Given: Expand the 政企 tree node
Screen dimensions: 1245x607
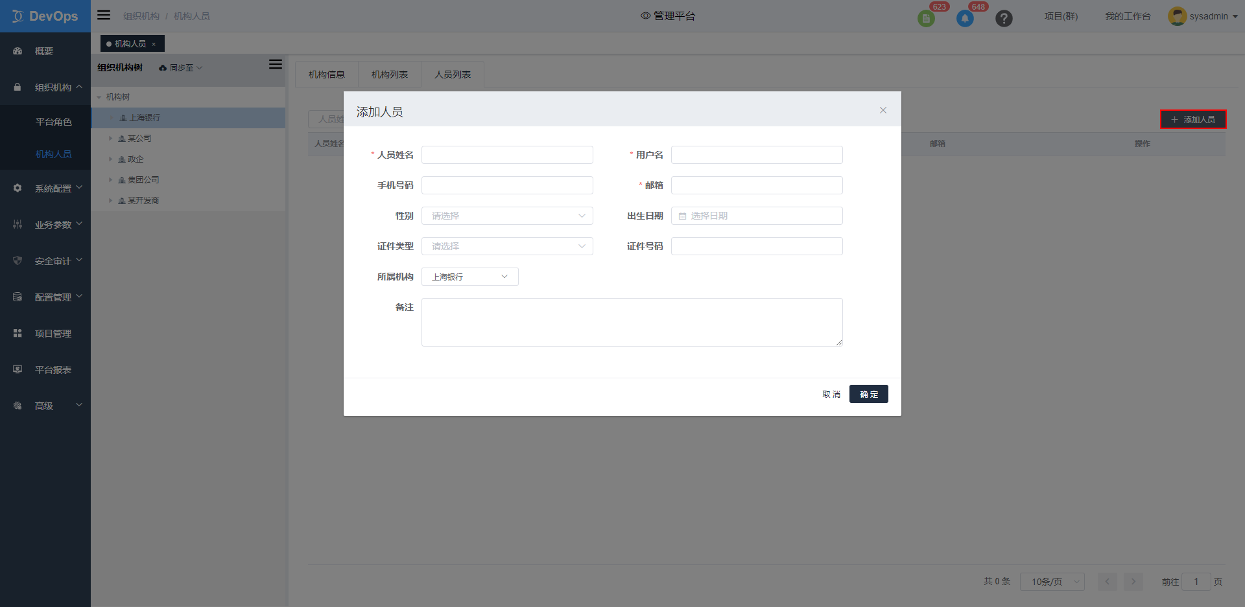Looking at the screenshot, I should [110, 159].
